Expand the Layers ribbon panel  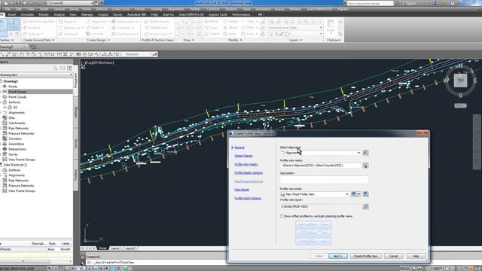pos(295,40)
